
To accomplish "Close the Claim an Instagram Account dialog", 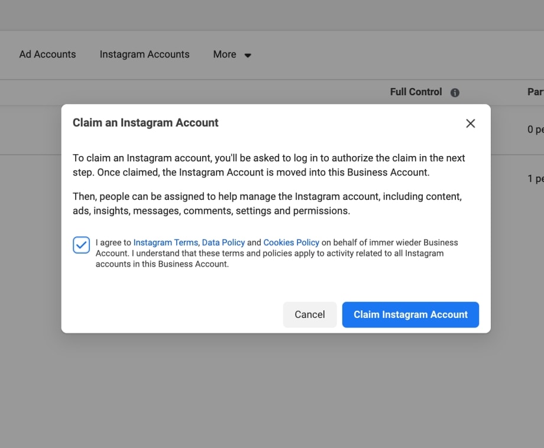I will pos(471,124).
